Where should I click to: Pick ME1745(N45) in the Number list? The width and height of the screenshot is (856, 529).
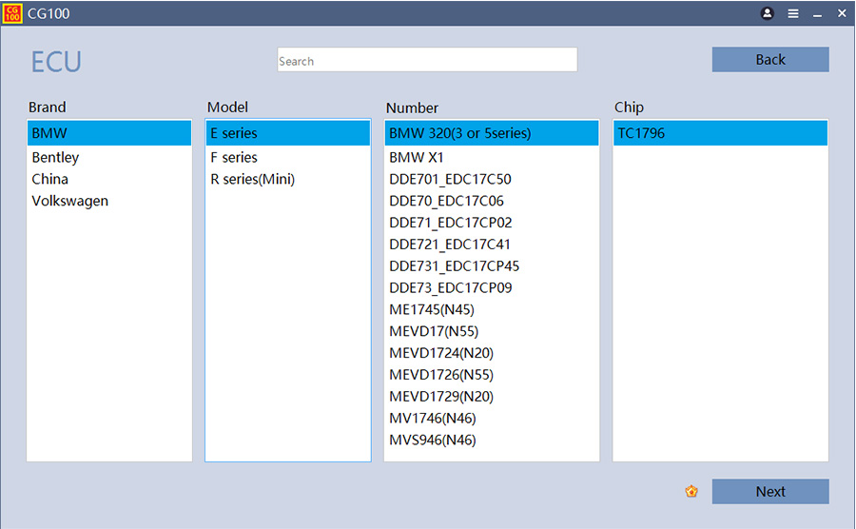(432, 309)
